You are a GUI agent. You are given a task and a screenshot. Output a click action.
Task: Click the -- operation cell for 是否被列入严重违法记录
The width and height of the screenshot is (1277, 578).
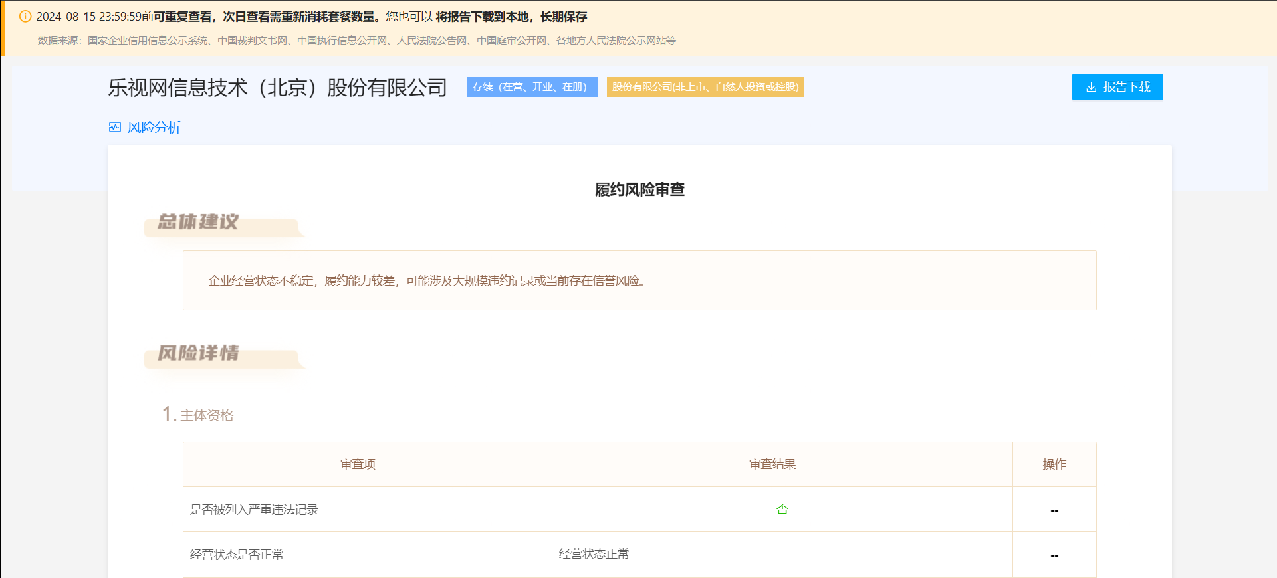[1054, 510]
